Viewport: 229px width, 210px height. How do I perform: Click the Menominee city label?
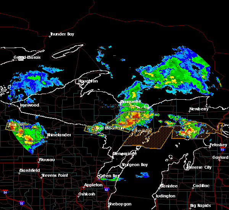[x=124, y=153]
